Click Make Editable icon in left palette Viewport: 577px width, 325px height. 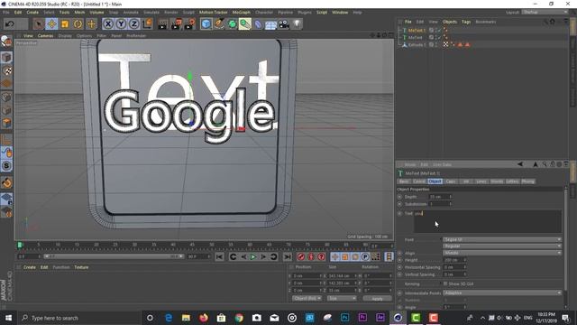6,42
